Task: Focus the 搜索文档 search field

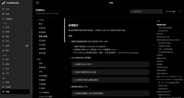Action: coord(146,11)
